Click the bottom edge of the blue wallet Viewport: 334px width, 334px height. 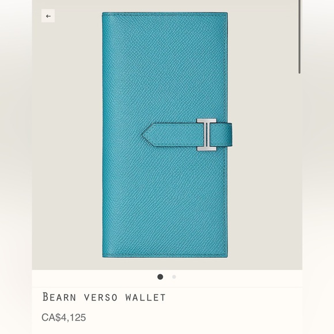coord(165,256)
